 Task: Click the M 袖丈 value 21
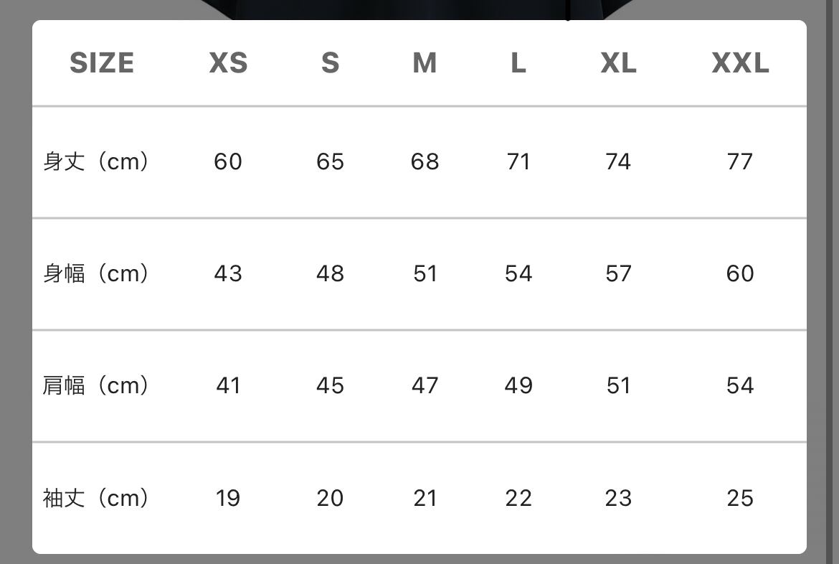point(425,498)
